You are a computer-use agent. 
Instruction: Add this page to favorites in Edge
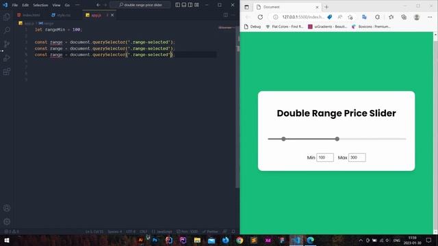pos(350,17)
